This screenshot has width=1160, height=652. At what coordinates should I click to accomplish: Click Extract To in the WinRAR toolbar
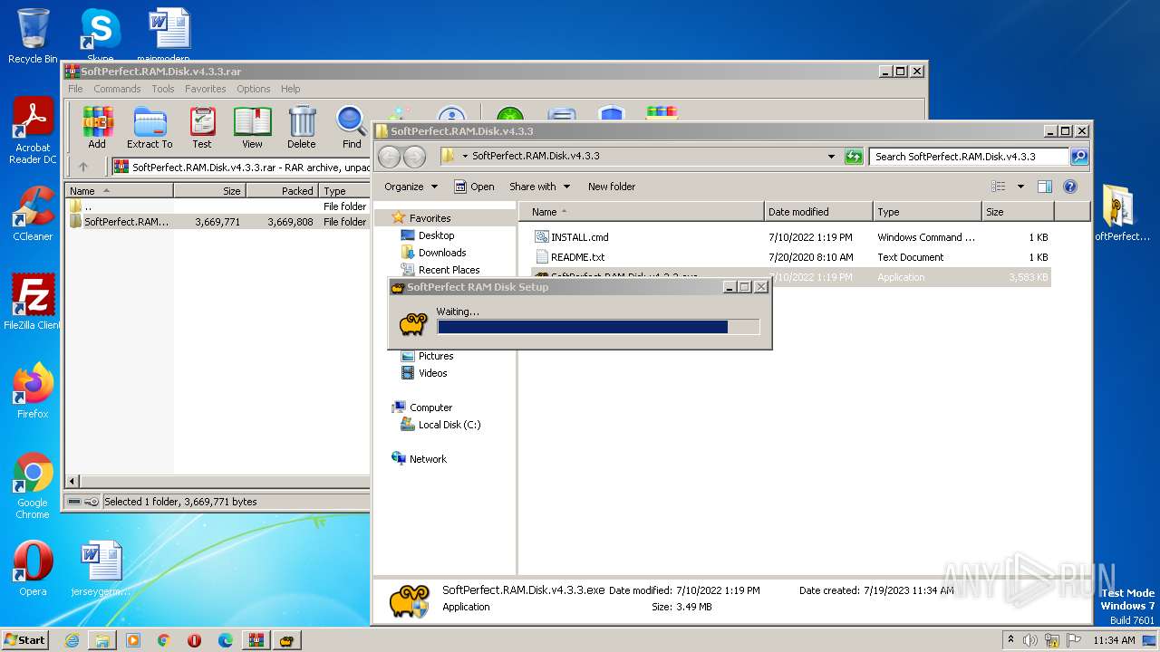150,127
